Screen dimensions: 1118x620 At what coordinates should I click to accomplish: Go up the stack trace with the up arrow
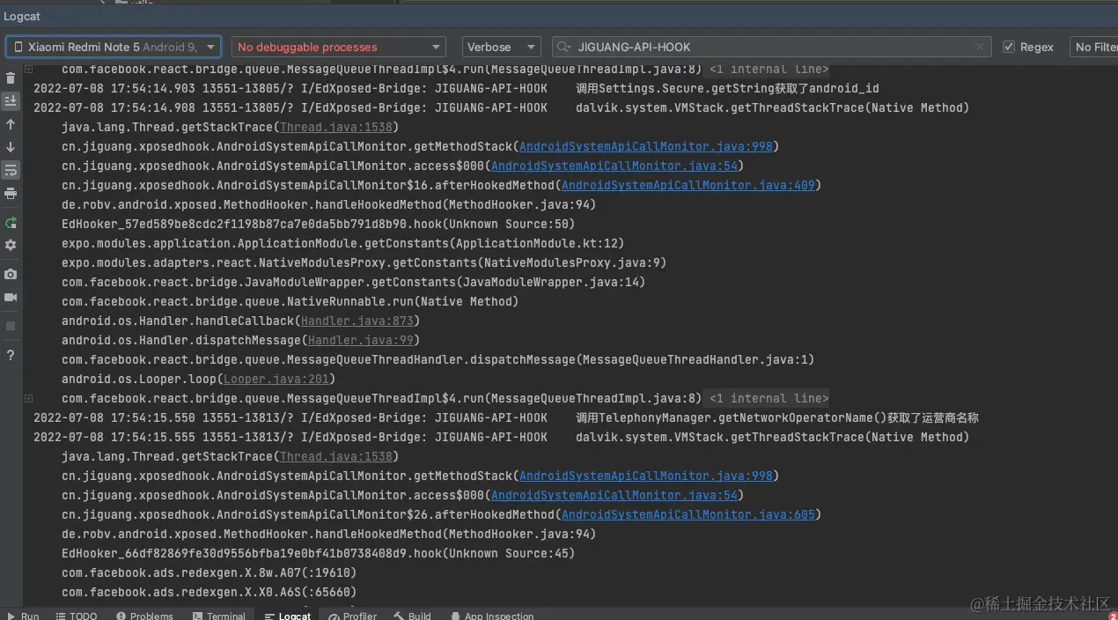[x=11, y=125]
